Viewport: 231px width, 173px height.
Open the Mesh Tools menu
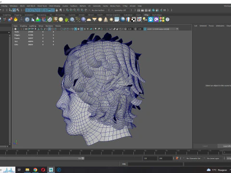coord(42,6)
